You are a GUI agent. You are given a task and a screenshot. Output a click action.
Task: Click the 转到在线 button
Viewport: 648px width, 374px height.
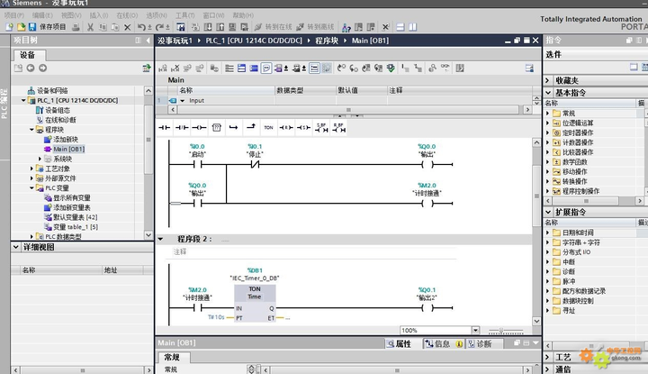pos(274,27)
